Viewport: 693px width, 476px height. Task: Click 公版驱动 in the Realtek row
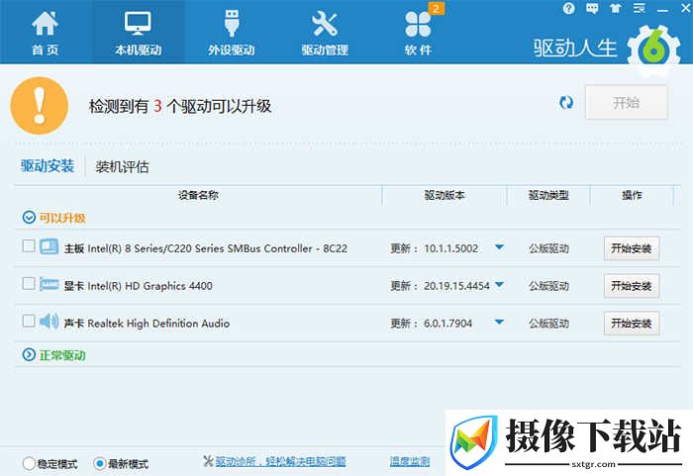548,323
